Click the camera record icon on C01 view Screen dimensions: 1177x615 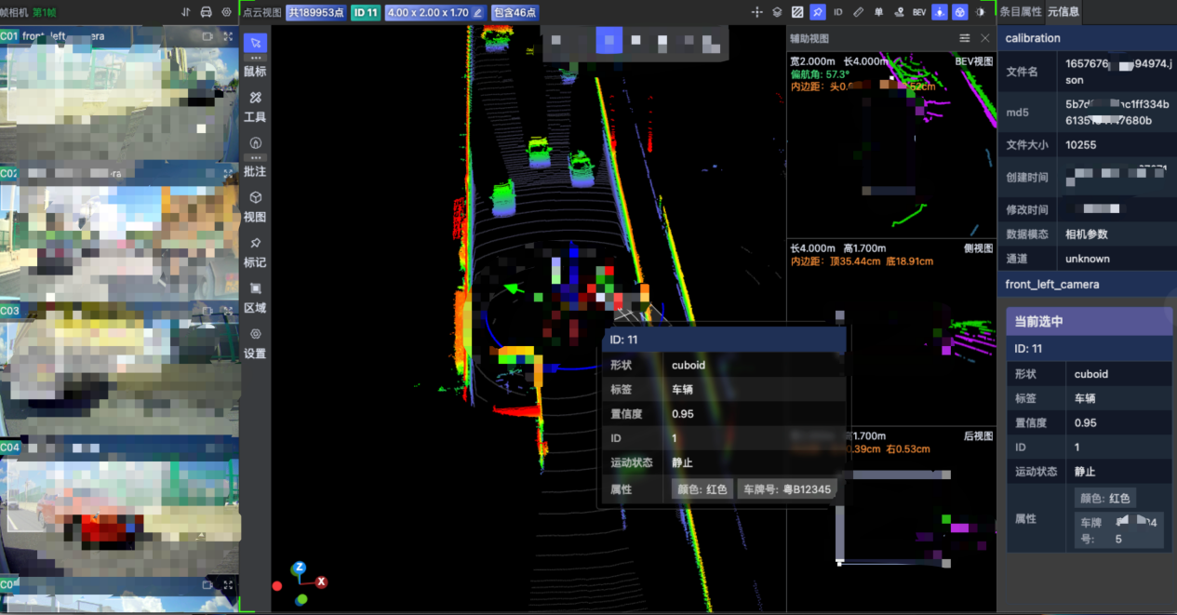(207, 36)
